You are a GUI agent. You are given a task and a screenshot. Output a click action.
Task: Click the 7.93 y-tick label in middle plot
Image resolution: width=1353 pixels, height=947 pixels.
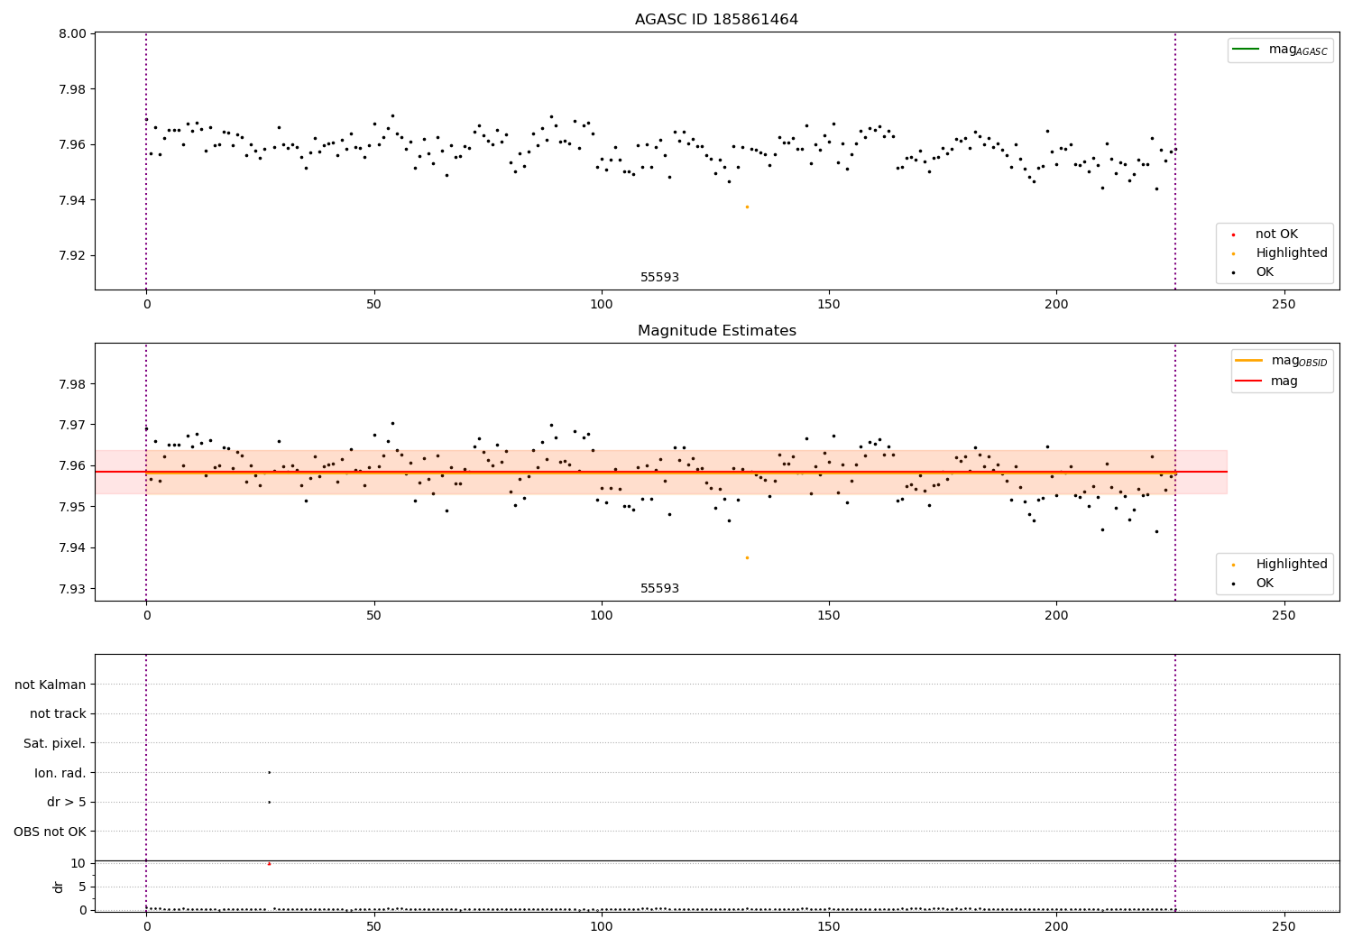point(72,589)
